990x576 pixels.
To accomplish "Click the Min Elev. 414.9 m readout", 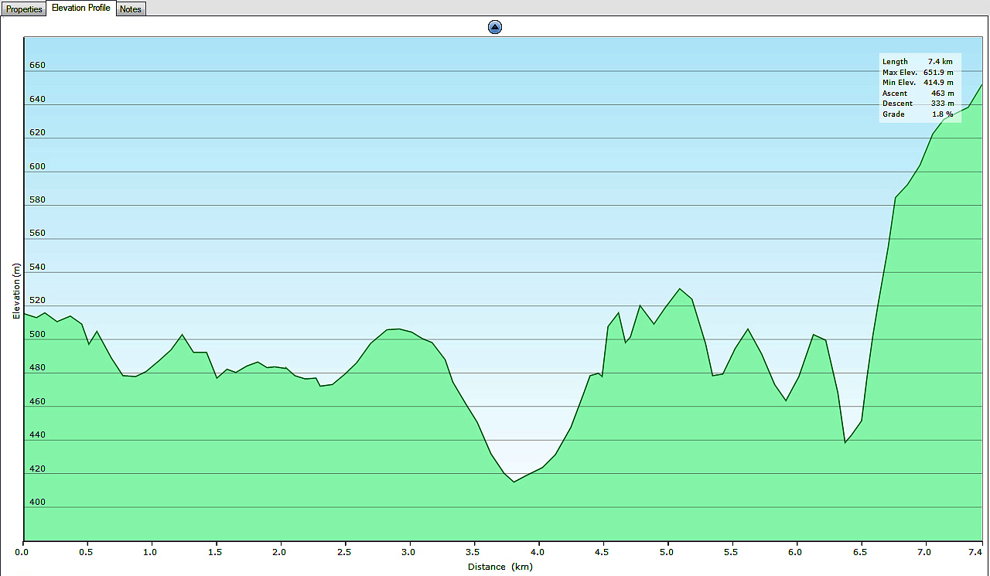I will [918, 83].
